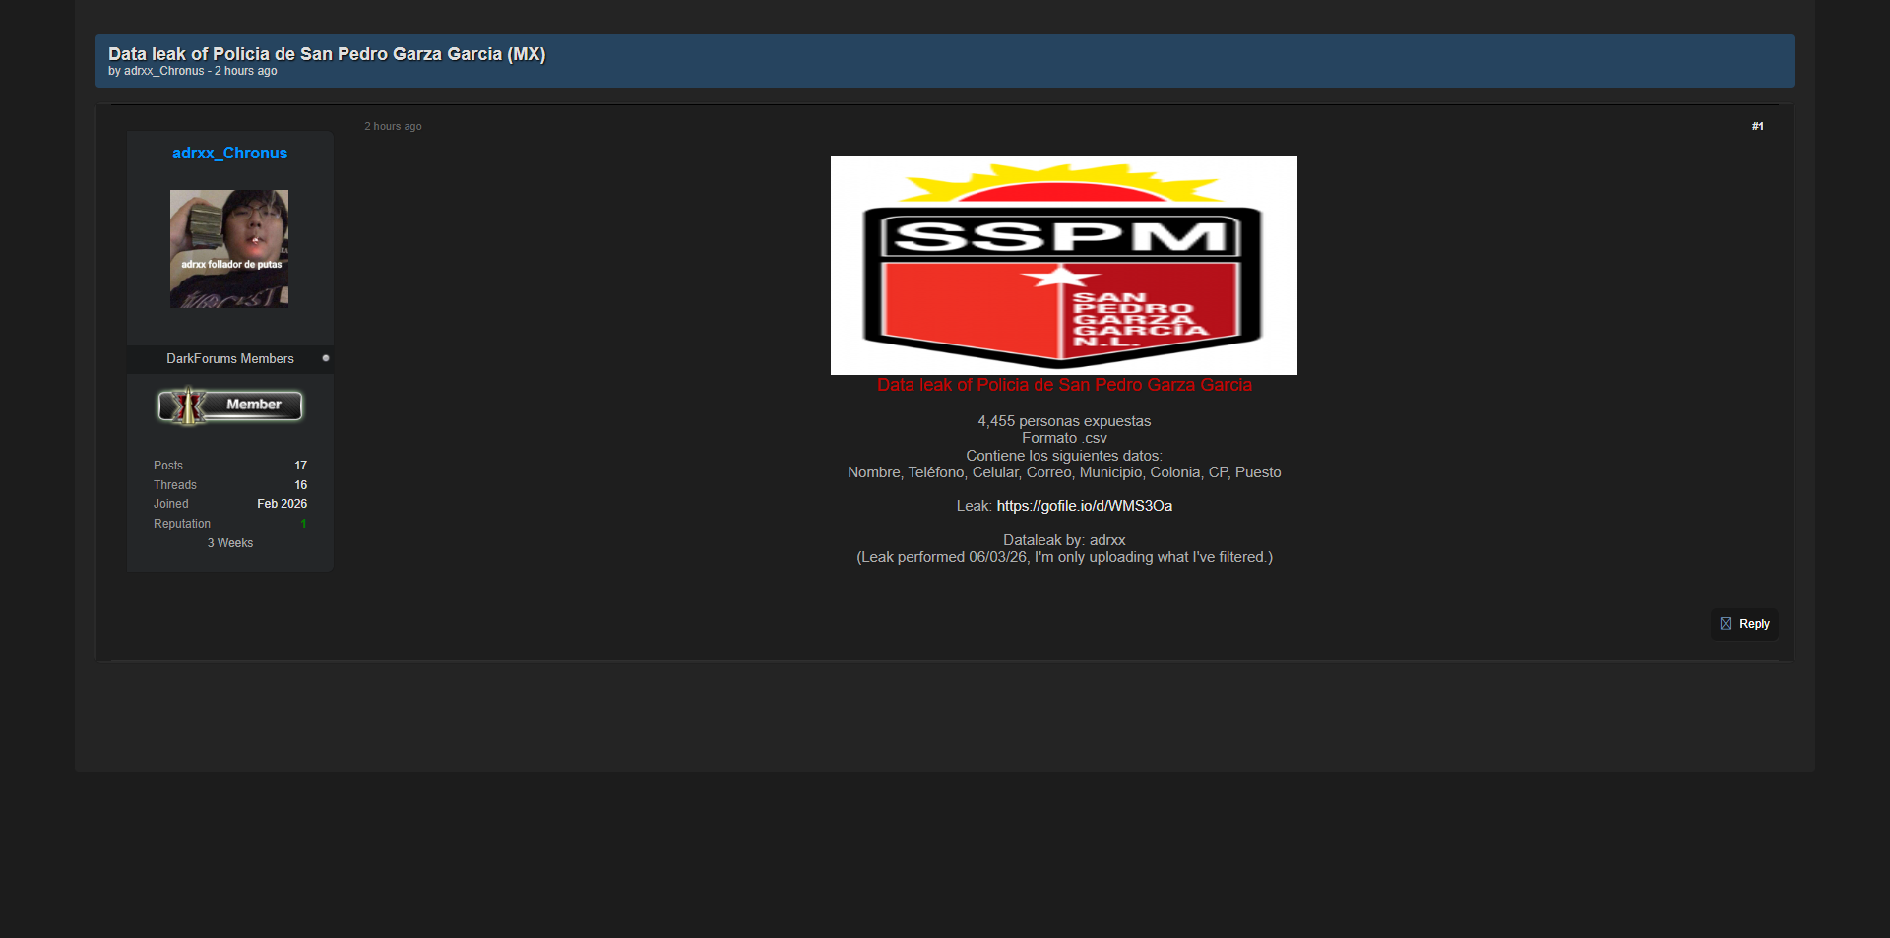Click the gofile.io leak link

tap(1084, 506)
